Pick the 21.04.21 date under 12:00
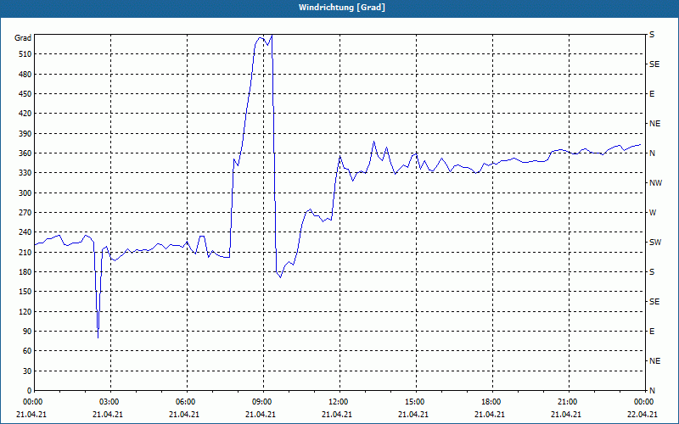Image resolution: width=679 pixels, height=424 pixels. click(337, 414)
